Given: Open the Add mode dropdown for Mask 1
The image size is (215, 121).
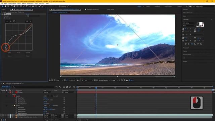Looking at the screenshot, I should coord(47,96).
